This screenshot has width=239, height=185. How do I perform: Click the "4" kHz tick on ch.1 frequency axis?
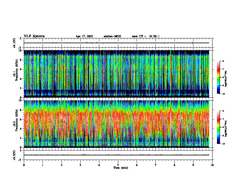21,79
